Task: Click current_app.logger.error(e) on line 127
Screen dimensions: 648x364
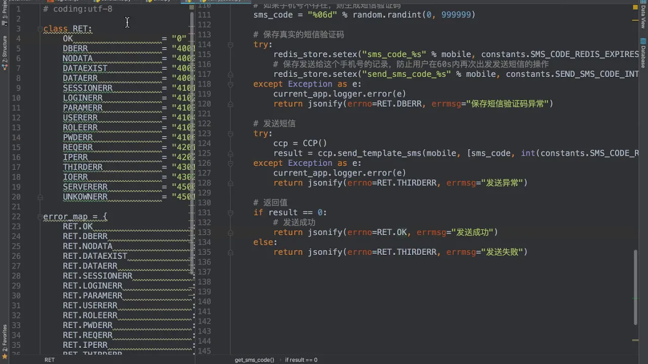Action: pyautogui.click(x=340, y=173)
